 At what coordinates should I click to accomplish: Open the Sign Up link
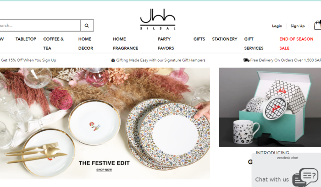click(298, 26)
